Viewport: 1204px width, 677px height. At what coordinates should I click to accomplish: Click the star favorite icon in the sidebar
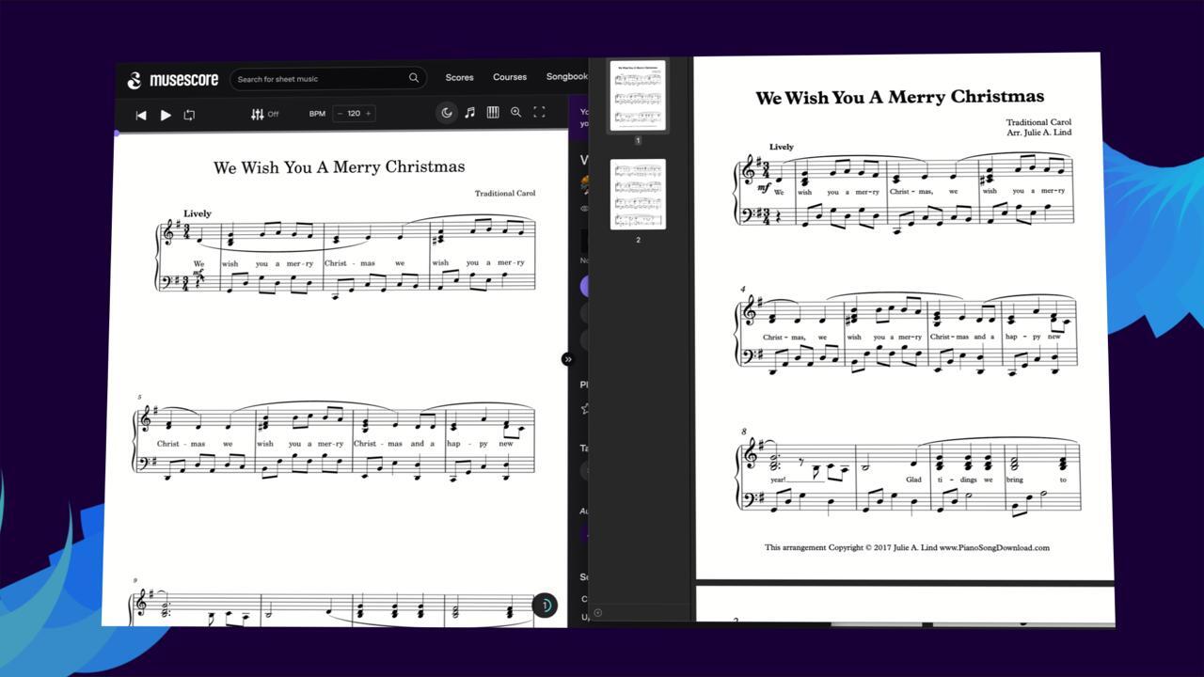coord(584,409)
